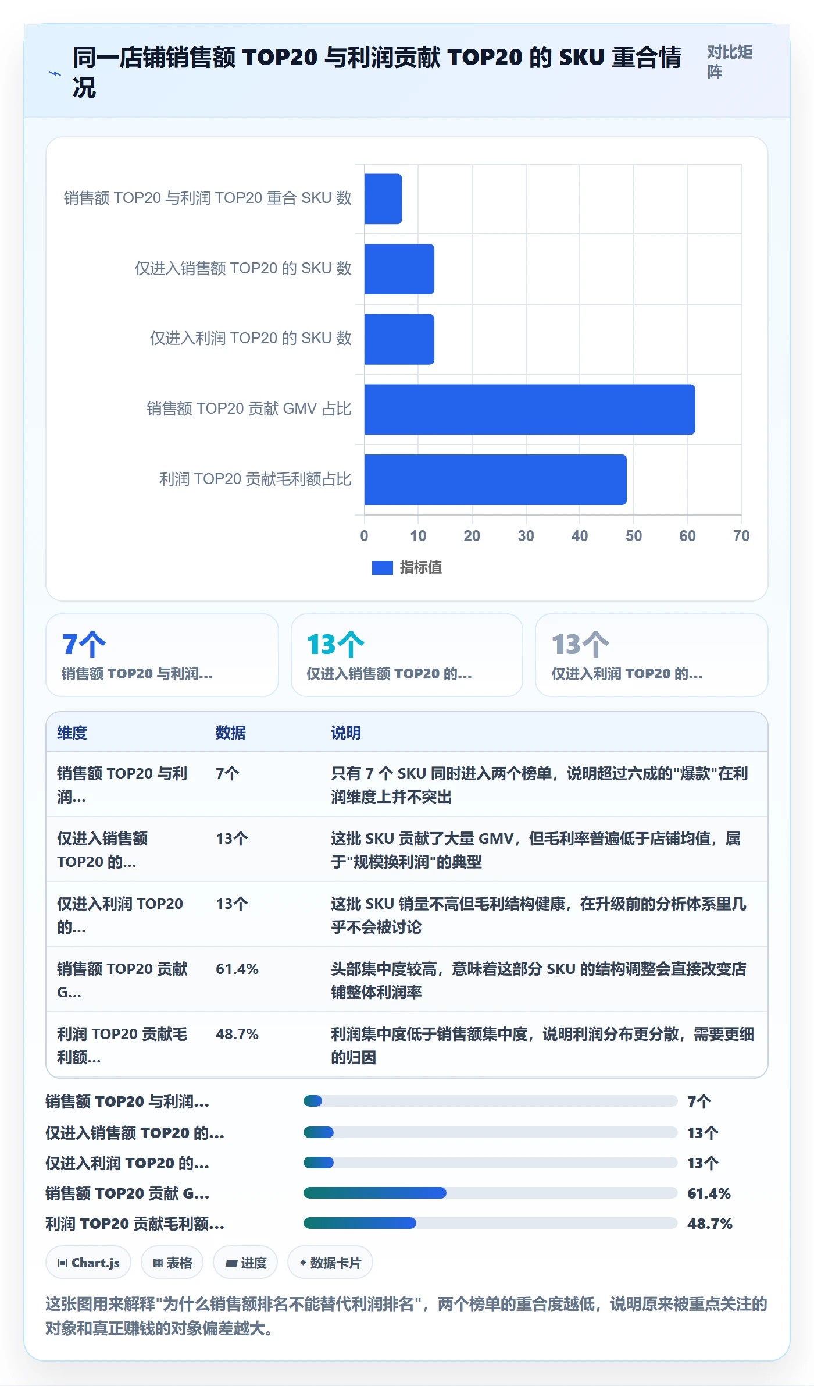
Task: Click the chart bar for overlapping SKU count
Action: 383,199
